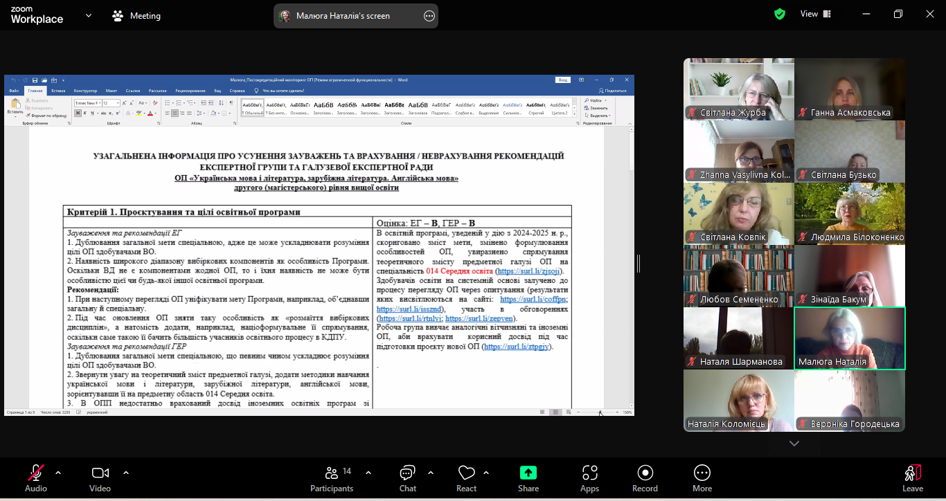
Task: Expand audio options arrow next to Audio
Action: (x=58, y=473)
